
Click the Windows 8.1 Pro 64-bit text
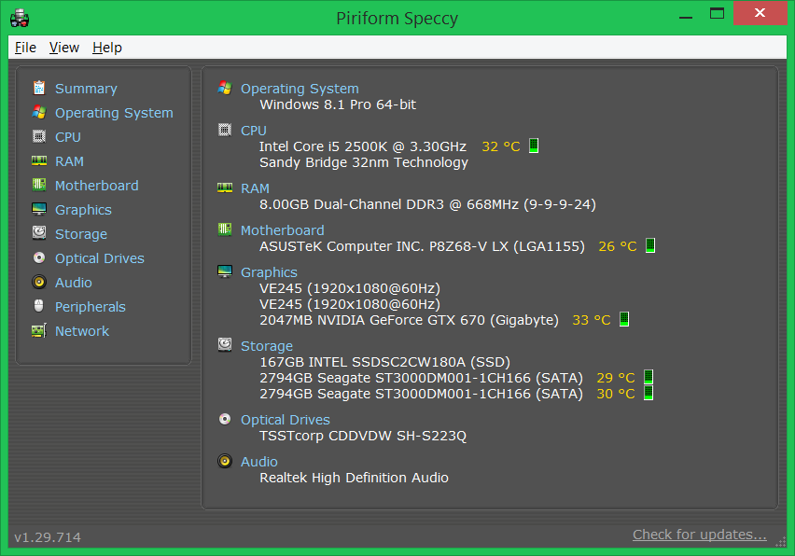tap(338, 104)
